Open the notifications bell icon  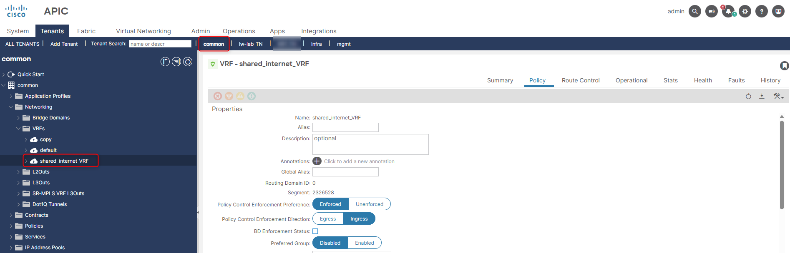728,11
